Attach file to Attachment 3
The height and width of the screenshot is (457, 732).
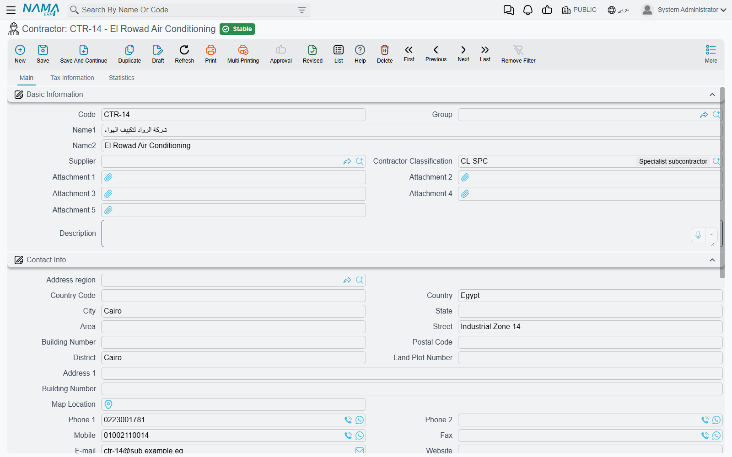(x=108, y=194)
